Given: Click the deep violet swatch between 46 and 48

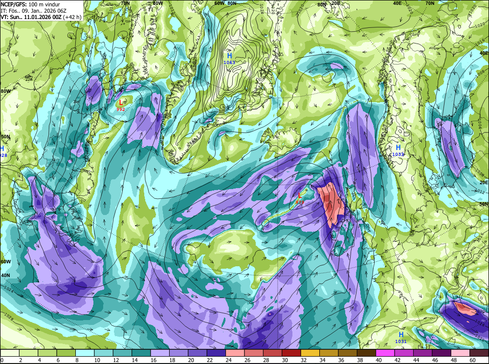Looking at the screenshot, I should coord(441,353).
